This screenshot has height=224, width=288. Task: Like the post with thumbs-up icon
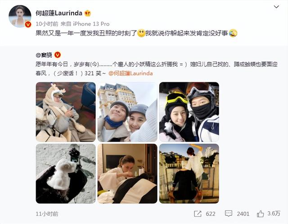coord(260,214)
